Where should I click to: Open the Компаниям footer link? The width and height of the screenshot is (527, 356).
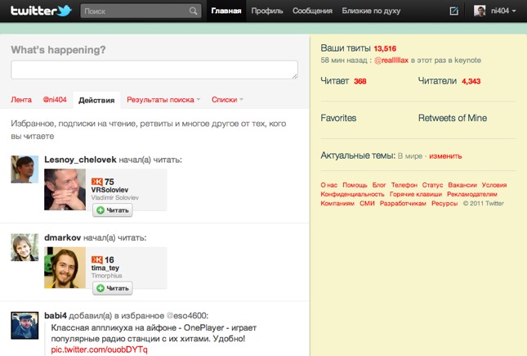pos(337,204)
